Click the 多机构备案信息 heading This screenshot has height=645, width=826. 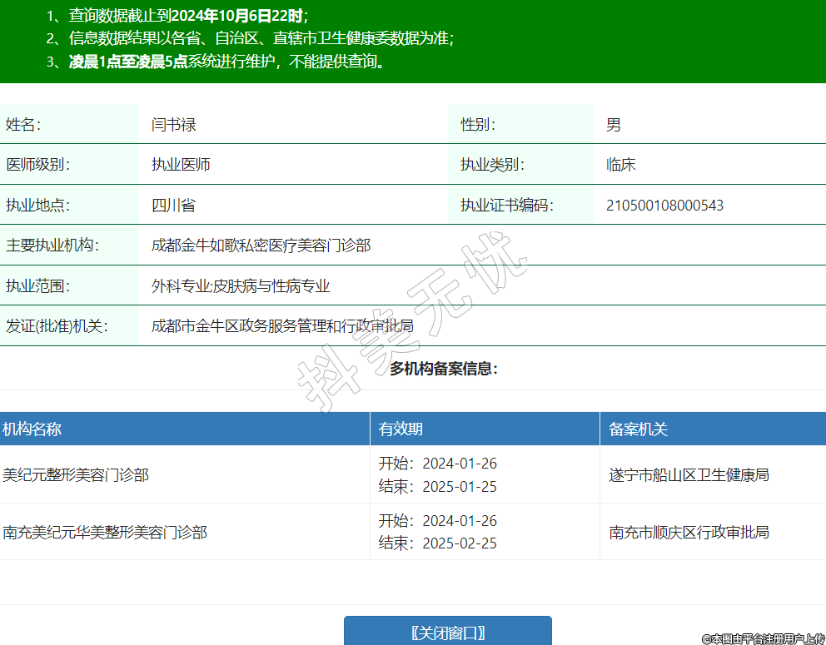pyautogui.click(x=444, y=369)
